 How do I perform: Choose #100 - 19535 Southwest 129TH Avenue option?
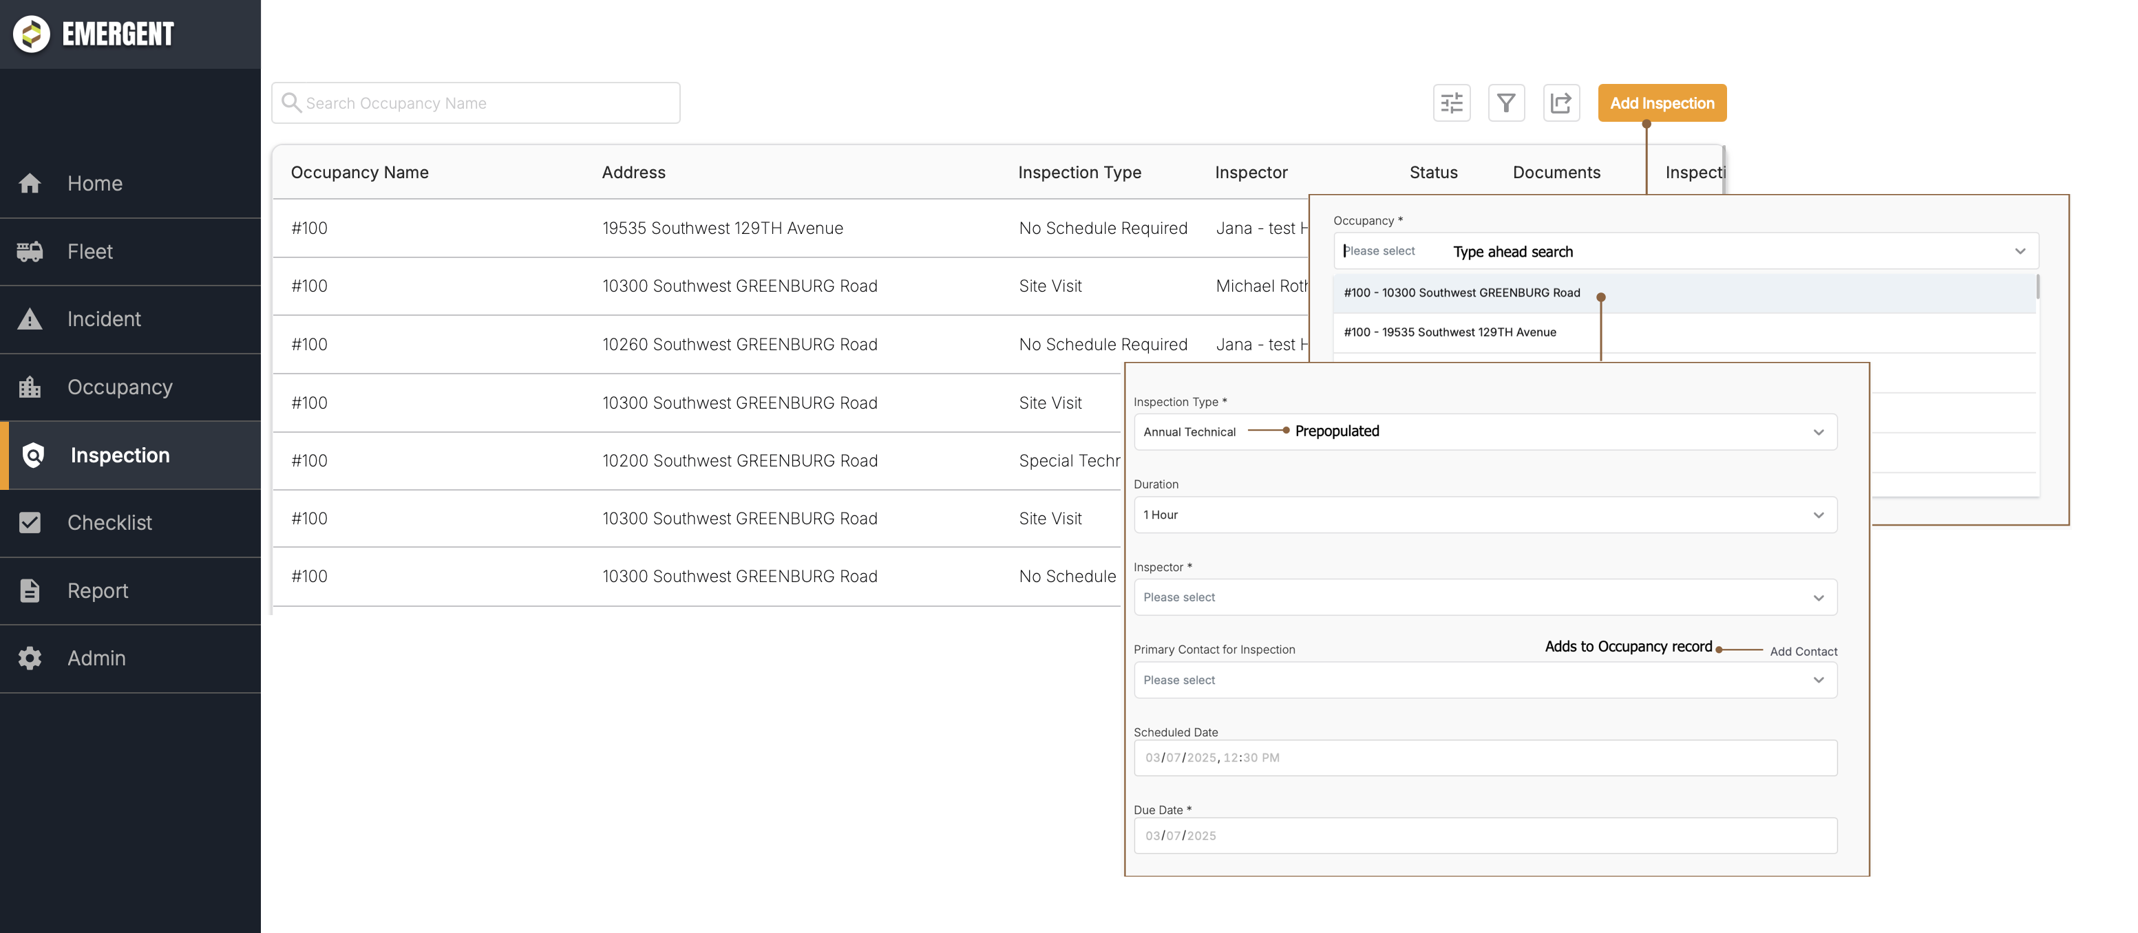[x=1449, y=332]
